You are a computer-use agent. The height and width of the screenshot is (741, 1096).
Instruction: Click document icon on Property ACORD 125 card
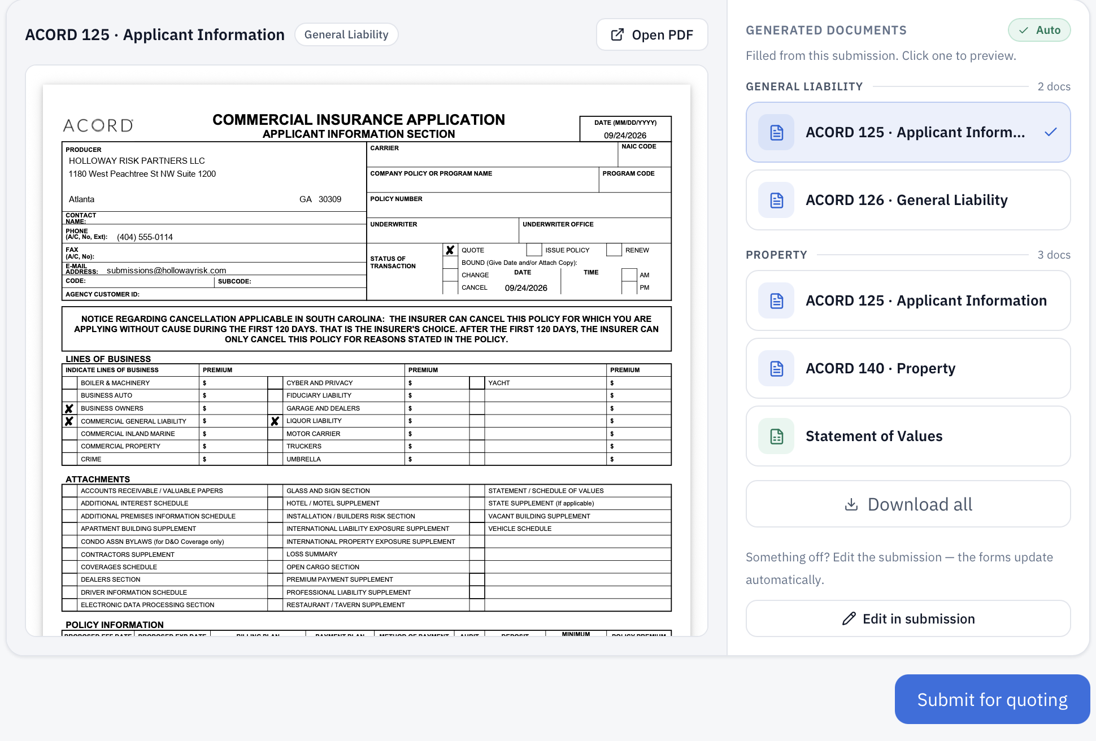tap(776, 300)
